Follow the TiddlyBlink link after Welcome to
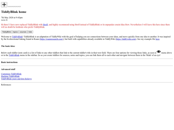The image size is (174, 130). [x=17, y=37]
